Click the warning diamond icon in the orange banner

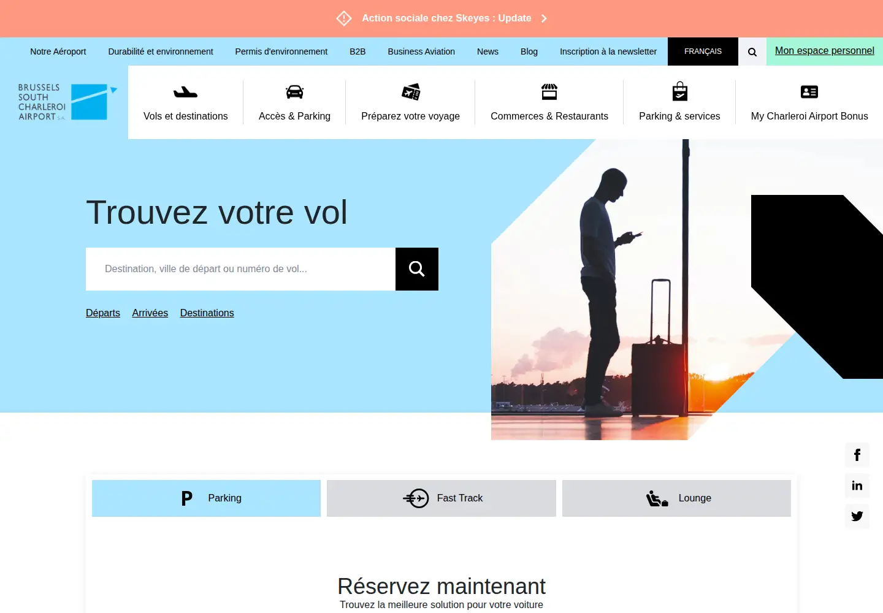344,18
